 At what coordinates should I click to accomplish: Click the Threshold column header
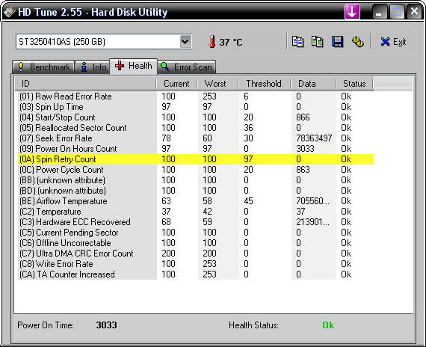[265, 84]
